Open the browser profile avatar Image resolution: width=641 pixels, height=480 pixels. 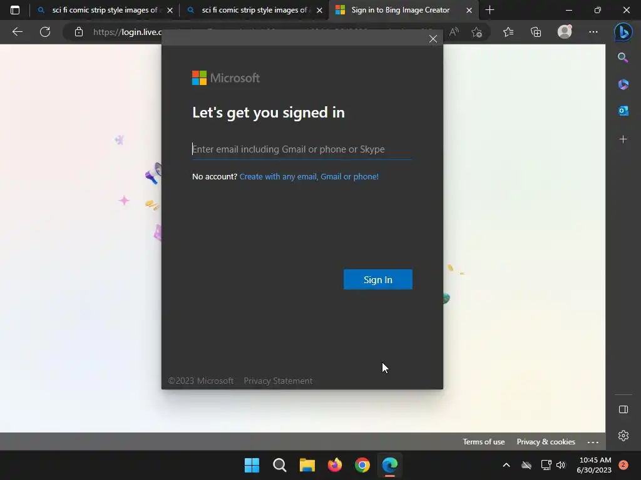point(565,32)
